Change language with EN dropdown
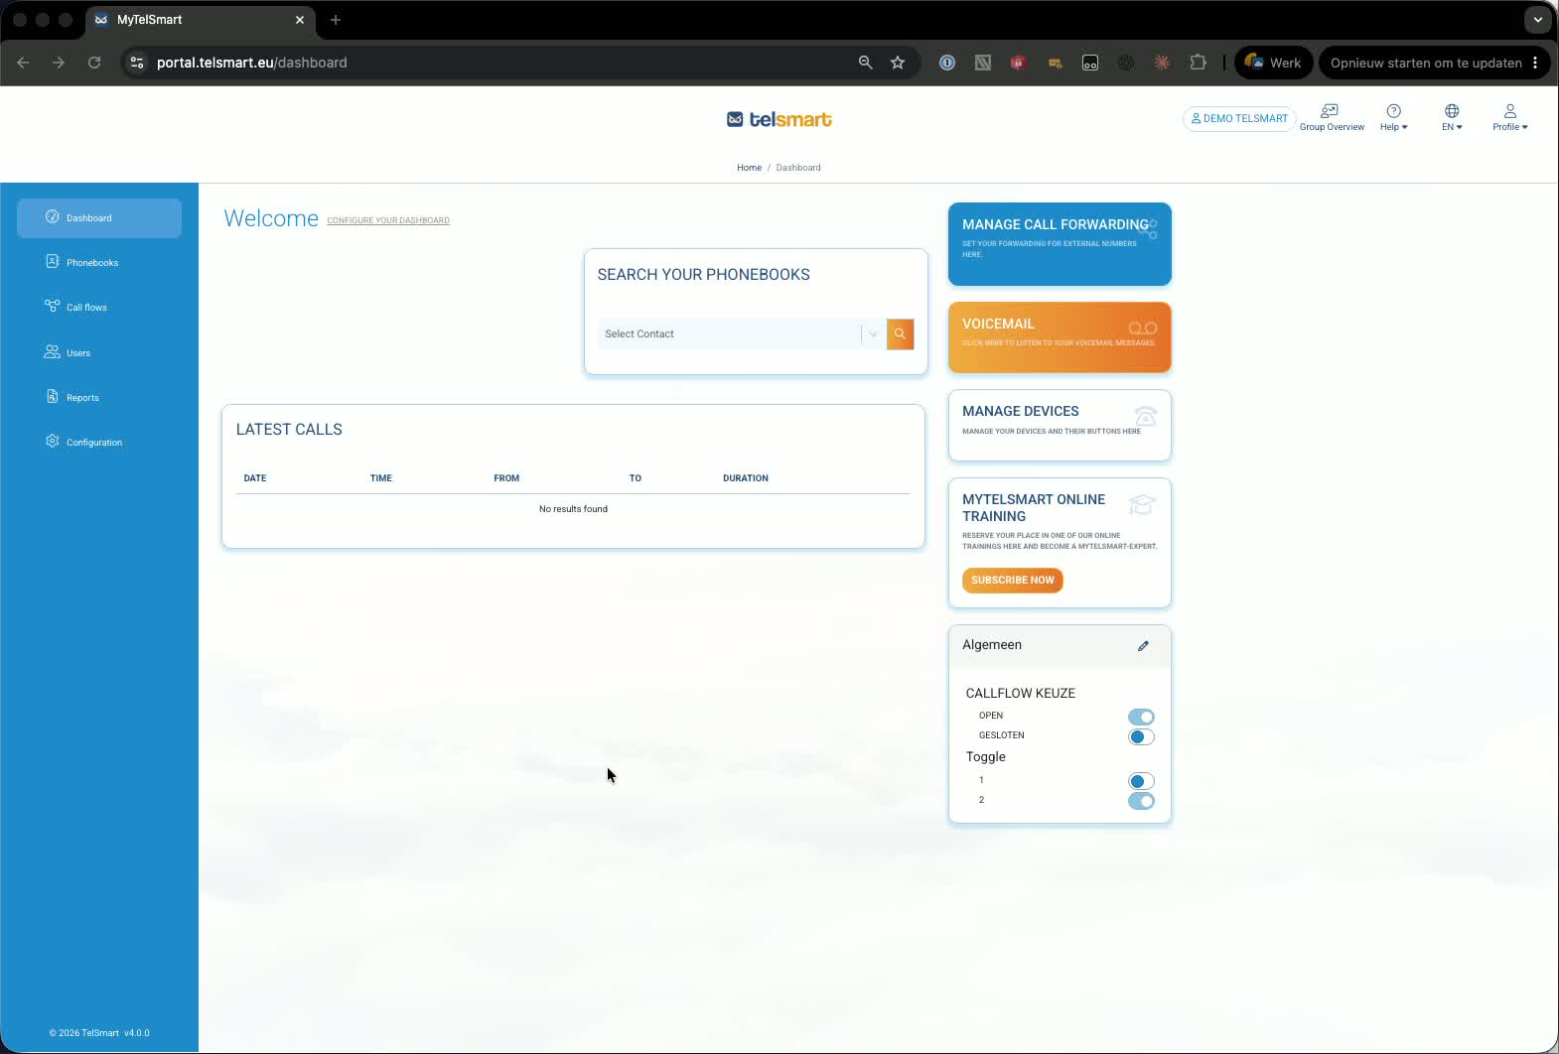This screenshot has width=1559, height=1054. (1452, 117)
